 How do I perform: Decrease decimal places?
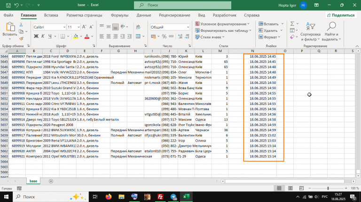point(187,36)
